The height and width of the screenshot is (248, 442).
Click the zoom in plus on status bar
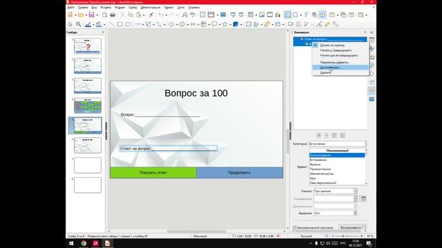[x=362, y=236]
